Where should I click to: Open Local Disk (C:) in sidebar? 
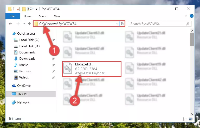coord(29,40)
